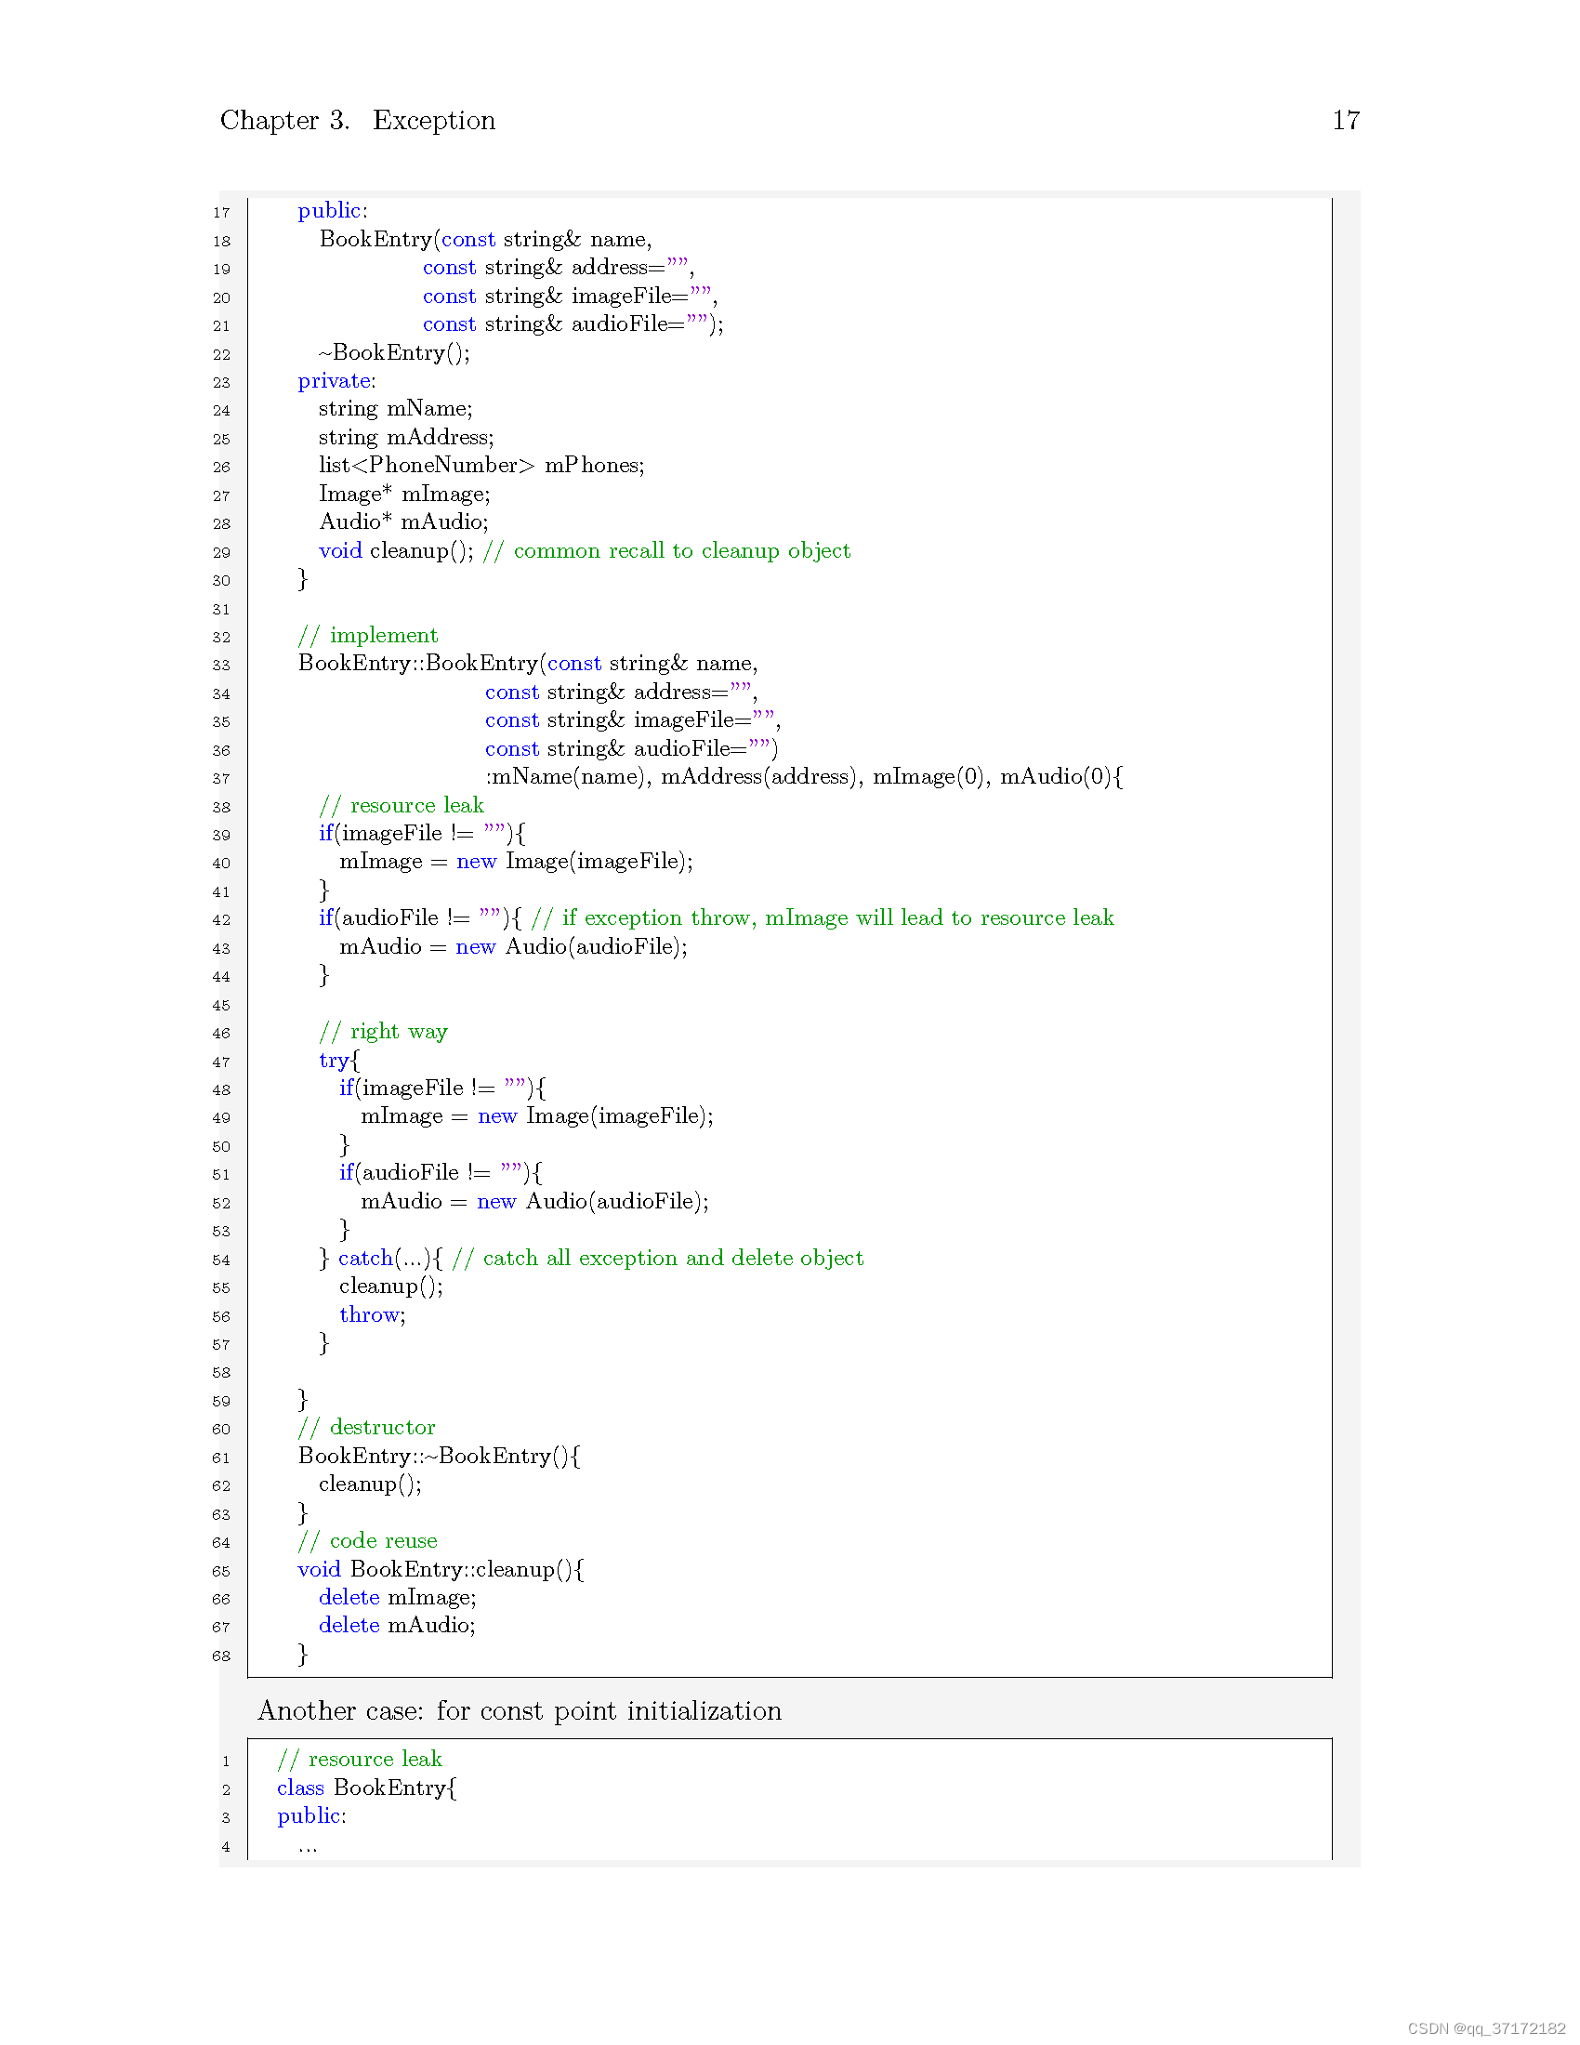The height and width of the screenshot is (2045, 1580).
Task: Click '// resource leak' comment on line 38
Action: tap(402, 805)
